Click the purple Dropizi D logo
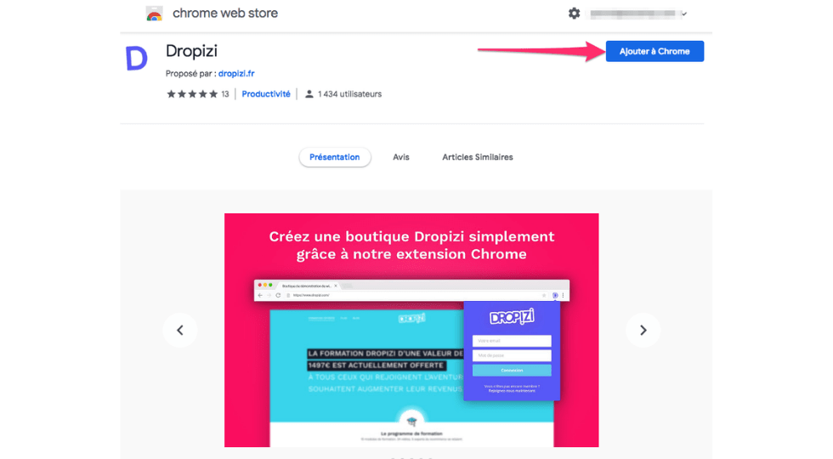Viewport: 833px width, 459px height. click(136, 58)
